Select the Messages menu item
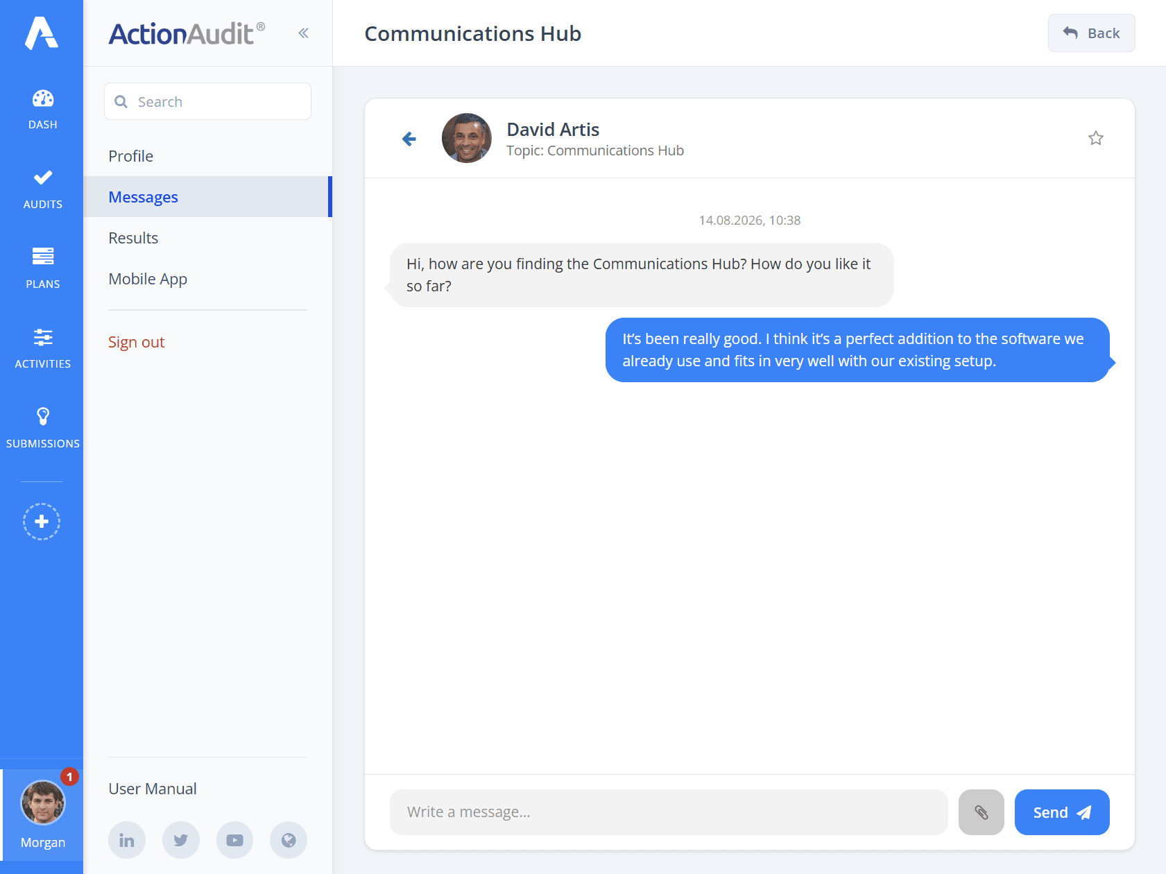The image size is (1166, 874). click(207, 197)
